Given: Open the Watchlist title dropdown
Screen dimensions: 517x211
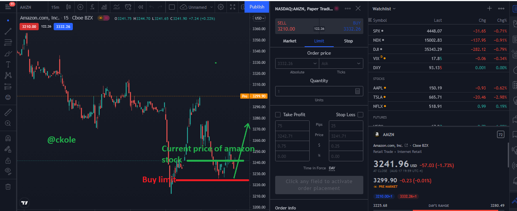Looking at the screenshot, I should [x=384, y=8].
